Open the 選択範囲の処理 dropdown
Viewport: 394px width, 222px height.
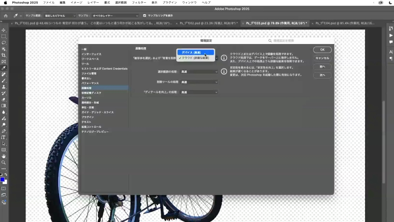tap(199, 72)
